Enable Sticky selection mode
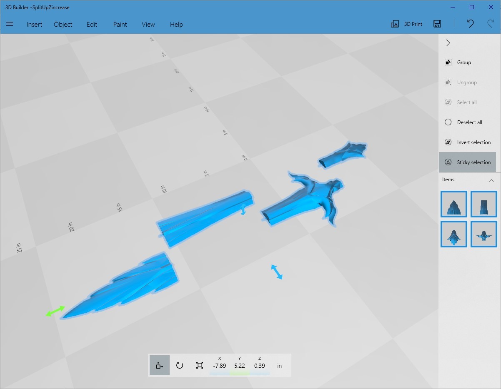Image resolution: width=501 pixels, height=389 pixels. pyautogui.click(x=468, y=162)
